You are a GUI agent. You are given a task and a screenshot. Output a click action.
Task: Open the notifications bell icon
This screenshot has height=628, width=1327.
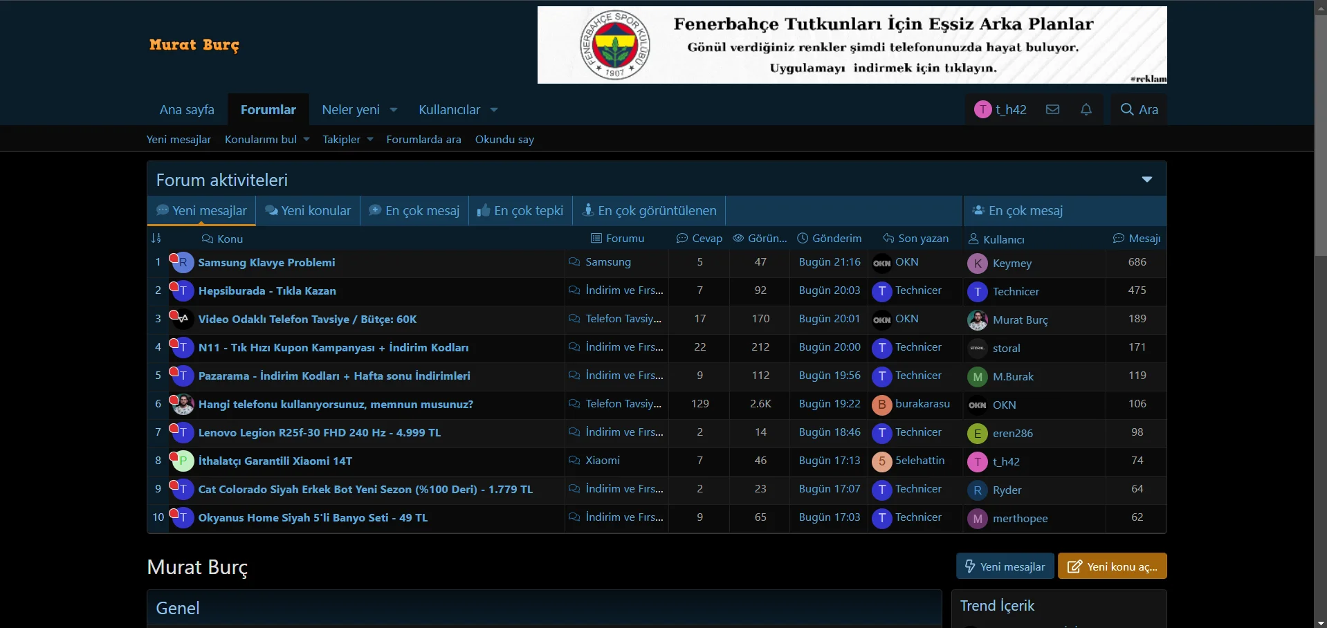coord(1086,109)
